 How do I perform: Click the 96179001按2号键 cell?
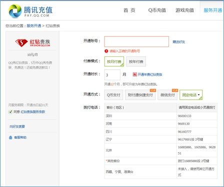[x=196, y=139]
